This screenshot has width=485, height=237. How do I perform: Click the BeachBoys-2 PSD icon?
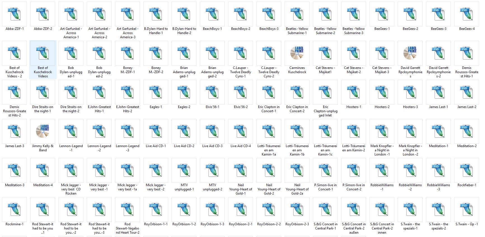241,14
